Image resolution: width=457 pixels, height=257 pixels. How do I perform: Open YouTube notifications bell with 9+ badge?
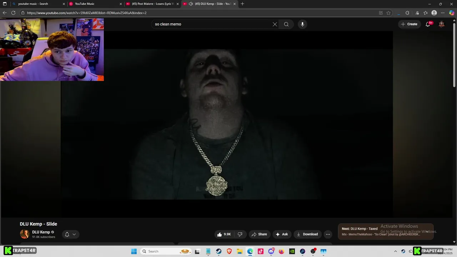point(428,24)
